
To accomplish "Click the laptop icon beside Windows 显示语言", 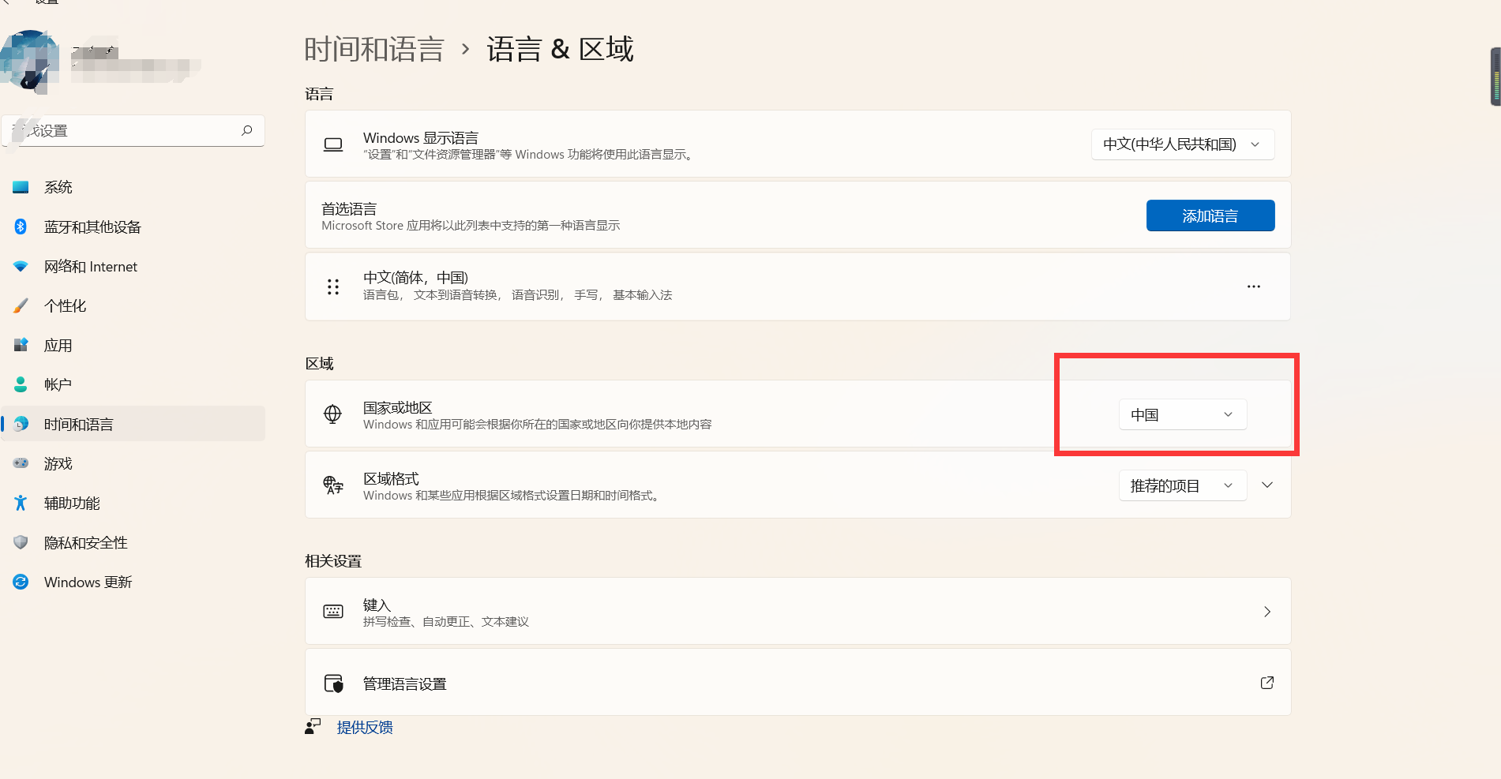I will tap(333, 144).
